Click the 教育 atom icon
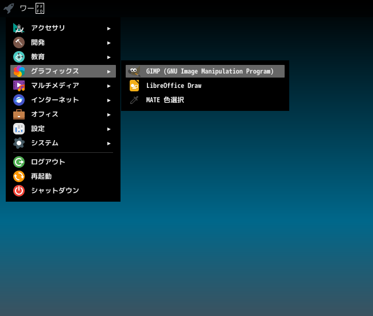 19,57
